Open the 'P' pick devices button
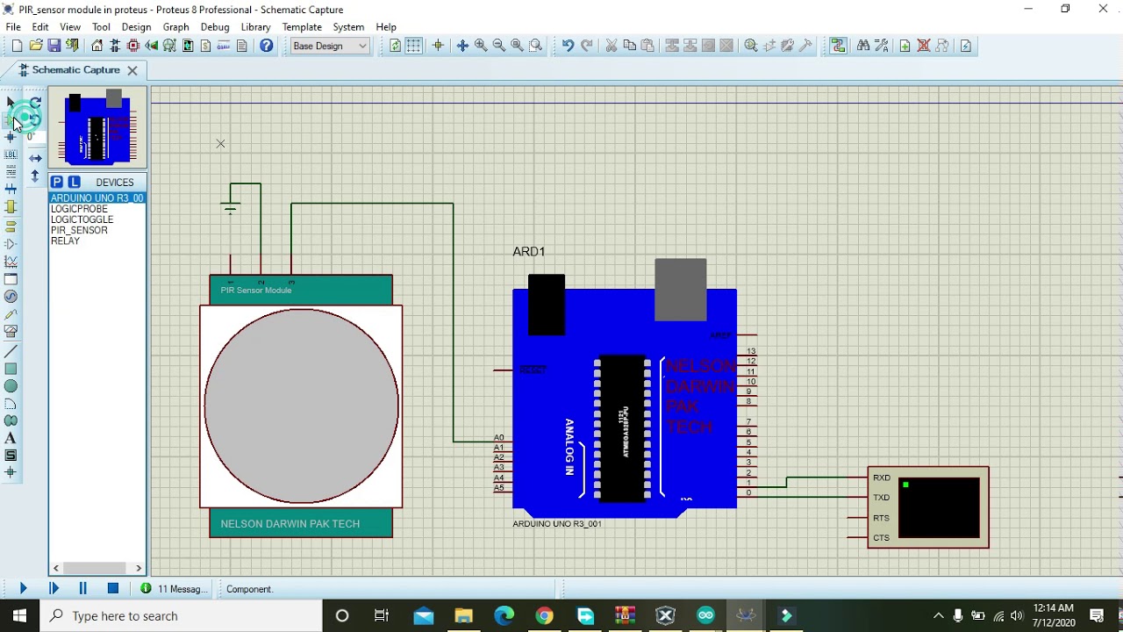1123x632 pixels. tap(57, 182)
